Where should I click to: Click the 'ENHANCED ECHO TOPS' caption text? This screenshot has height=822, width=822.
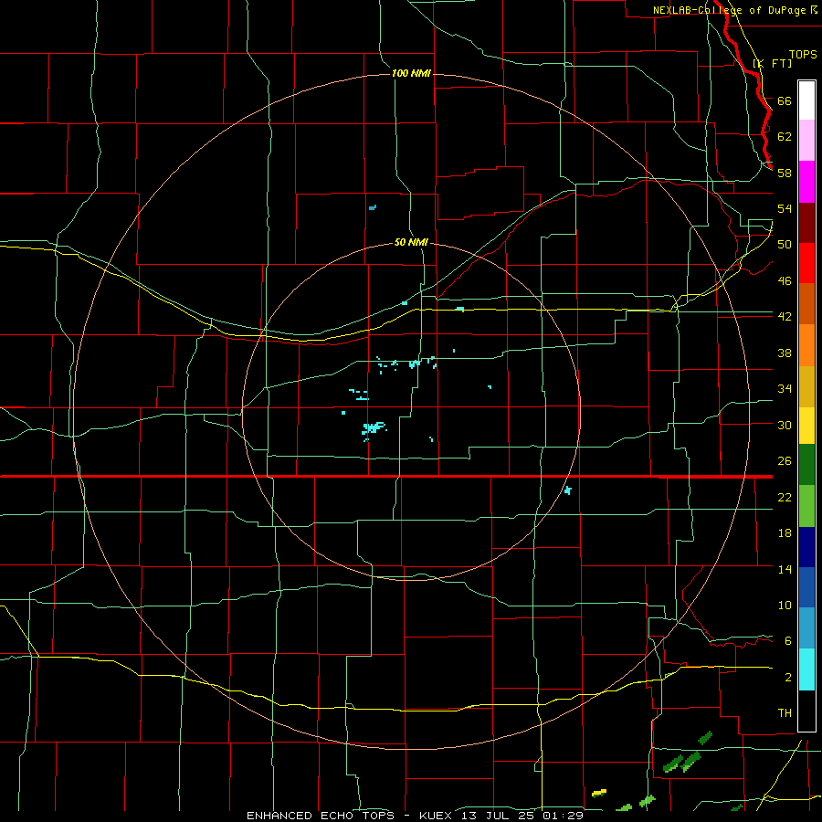point(321,816)
